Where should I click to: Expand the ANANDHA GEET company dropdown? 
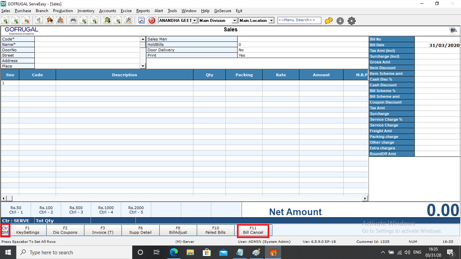point(194,21)
